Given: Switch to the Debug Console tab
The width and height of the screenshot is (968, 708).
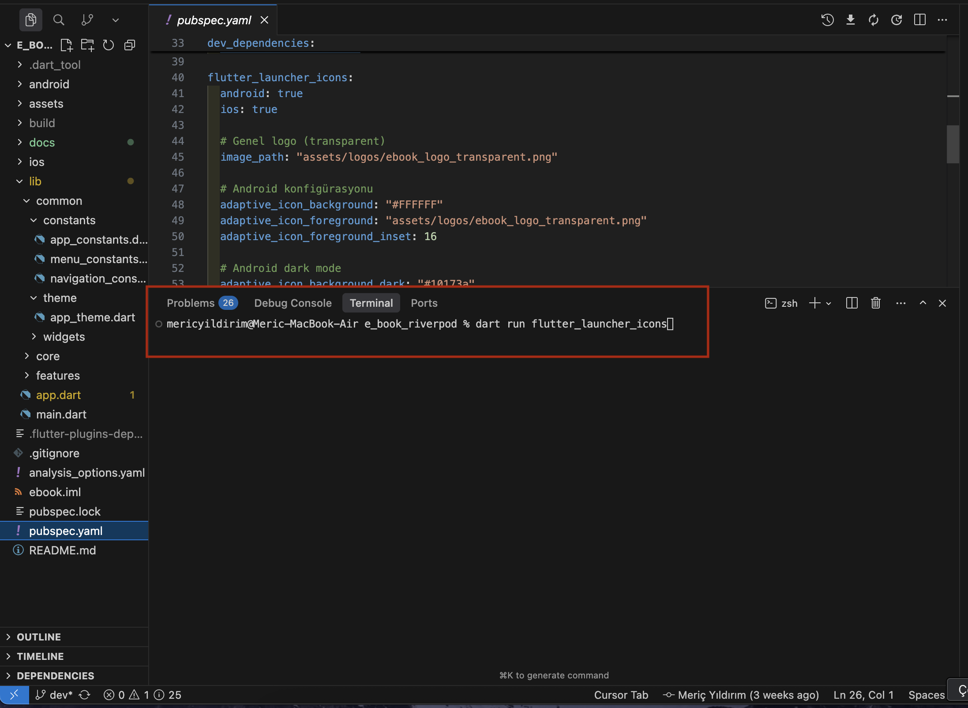Looking at the screenshot, I should point(293,303).
